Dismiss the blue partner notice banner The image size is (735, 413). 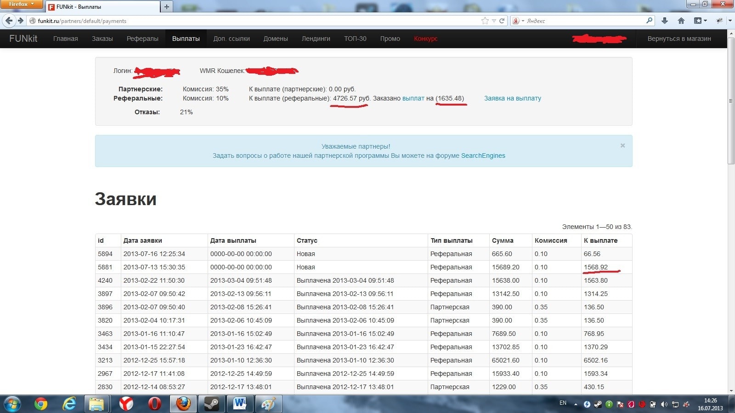[x=622, y=145]
